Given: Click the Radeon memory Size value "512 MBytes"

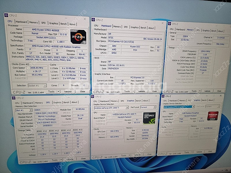Looking at the screenshot, I should (x=208, y=128).
